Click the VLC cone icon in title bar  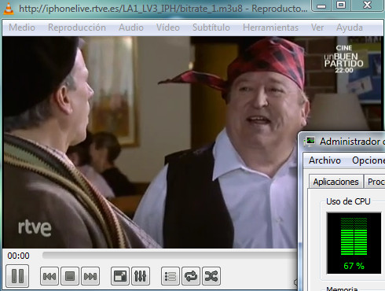coord(9,8)
